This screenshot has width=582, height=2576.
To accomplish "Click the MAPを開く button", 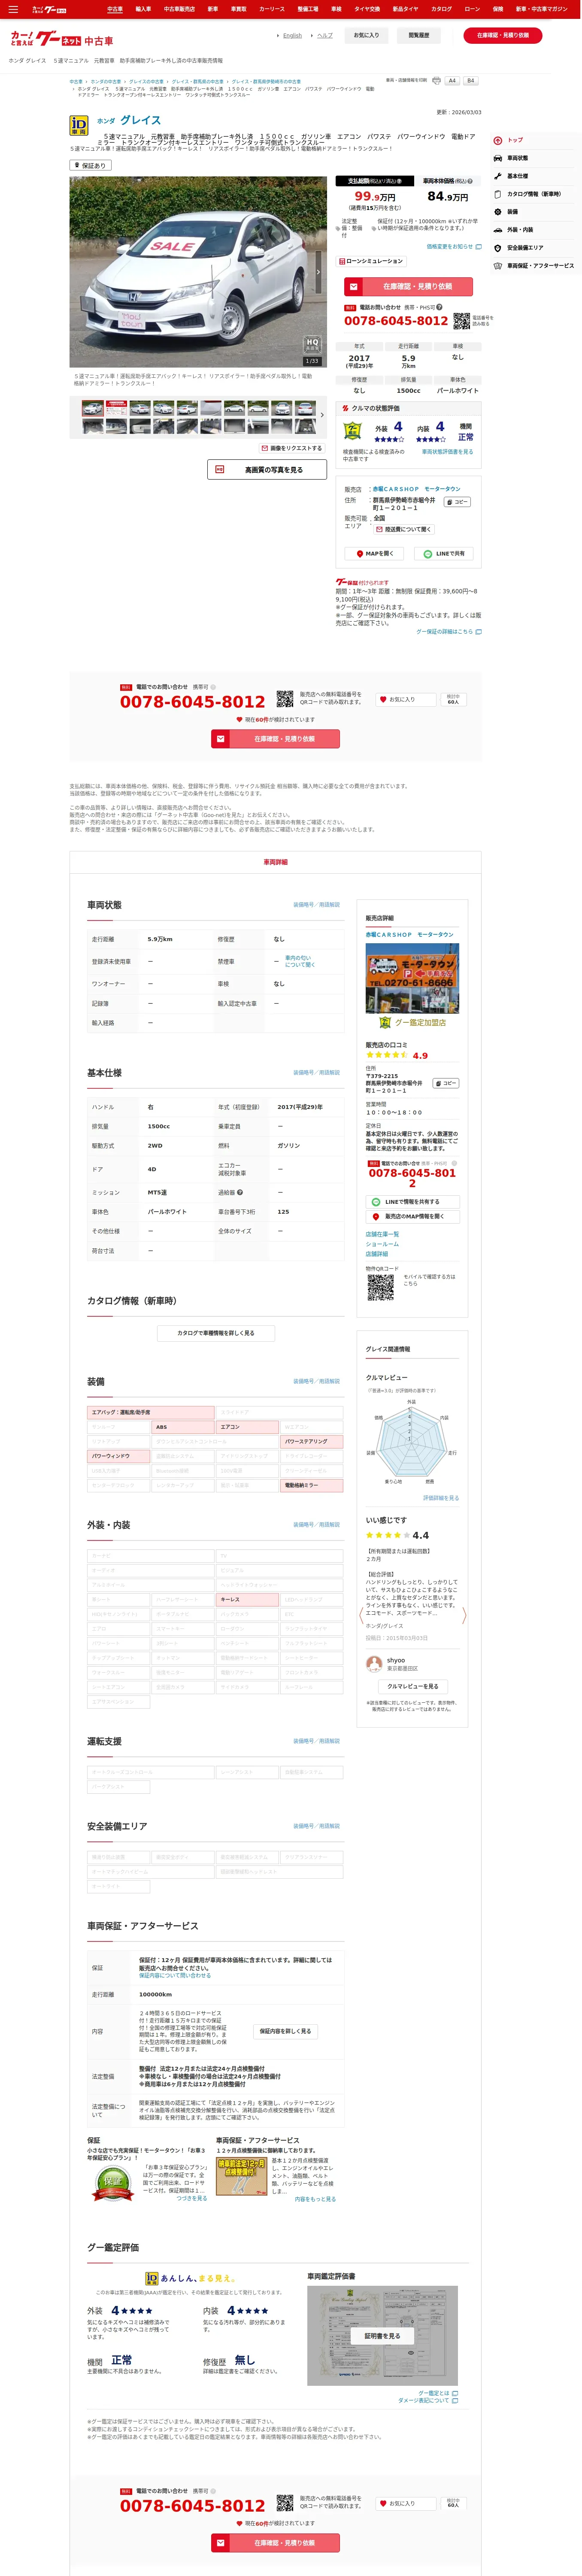I will click(375, 554).
